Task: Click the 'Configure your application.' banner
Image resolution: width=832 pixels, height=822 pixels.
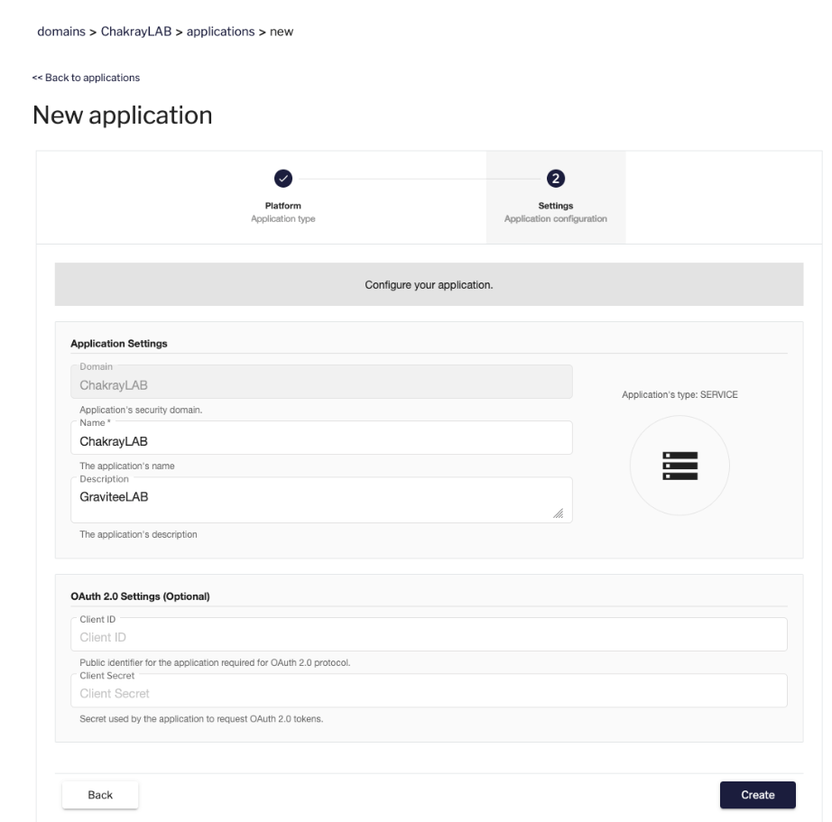Action: click(429, 285)
